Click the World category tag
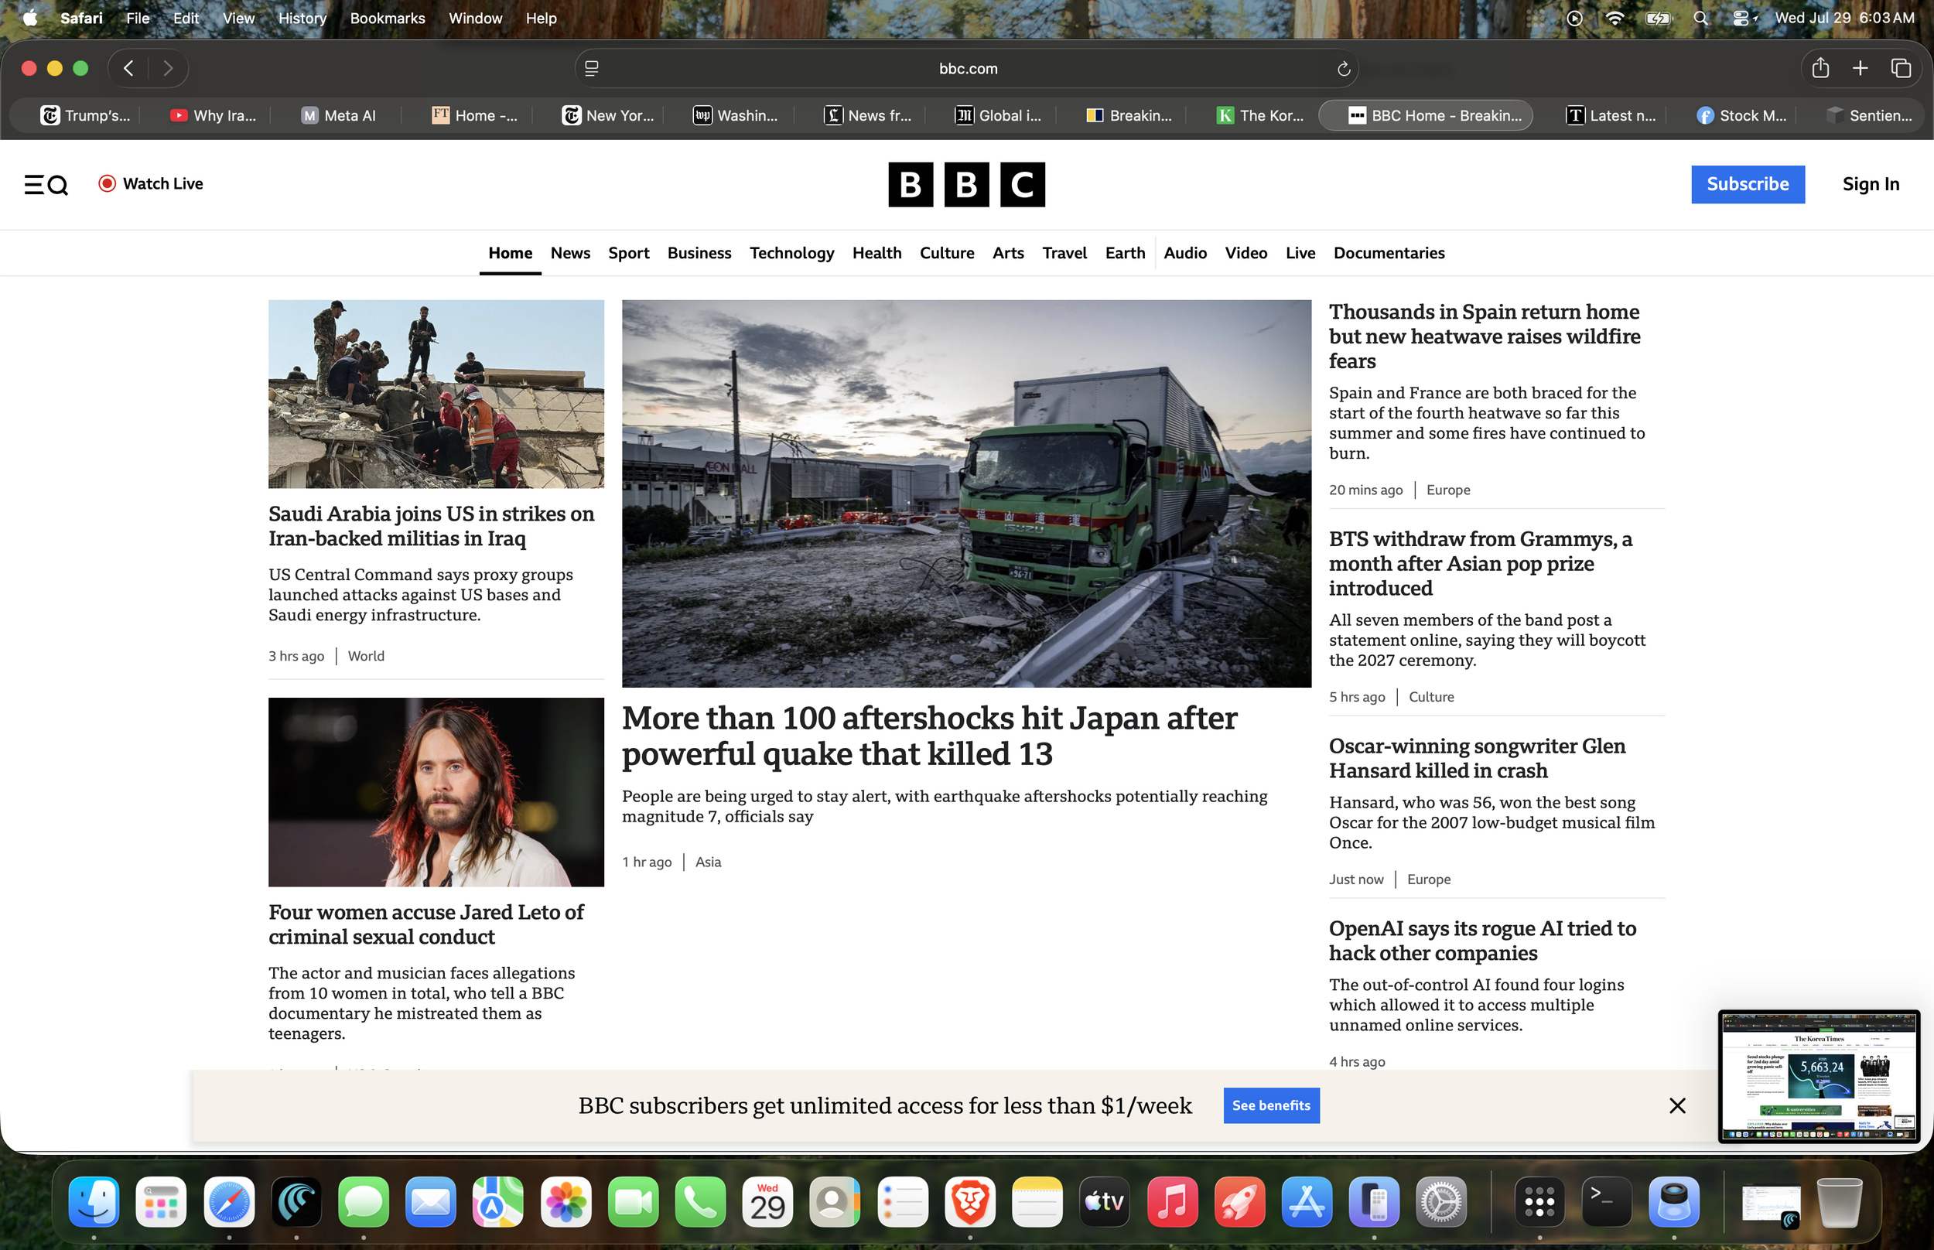The image size is (1934, 1250). point(366,656)
